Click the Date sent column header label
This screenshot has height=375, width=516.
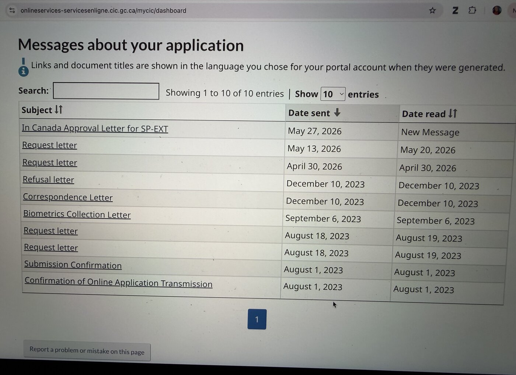click(x=309, y=113)
